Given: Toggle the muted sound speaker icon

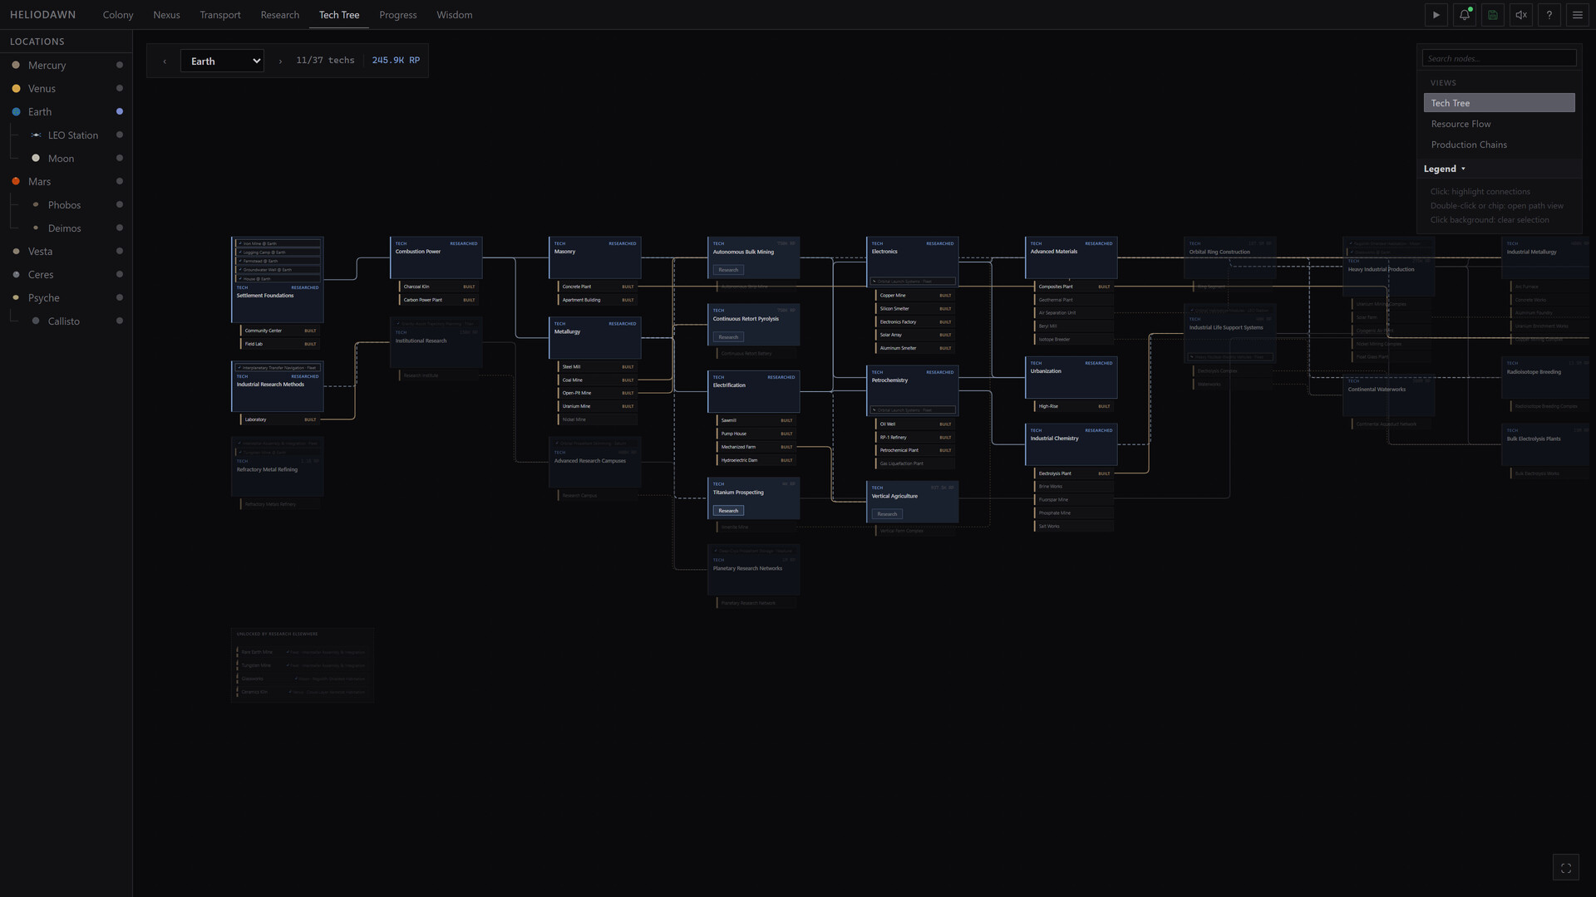Looking at the screenshot, I should (x=1520, y=15).
